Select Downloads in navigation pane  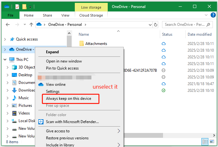coord(27,90)
